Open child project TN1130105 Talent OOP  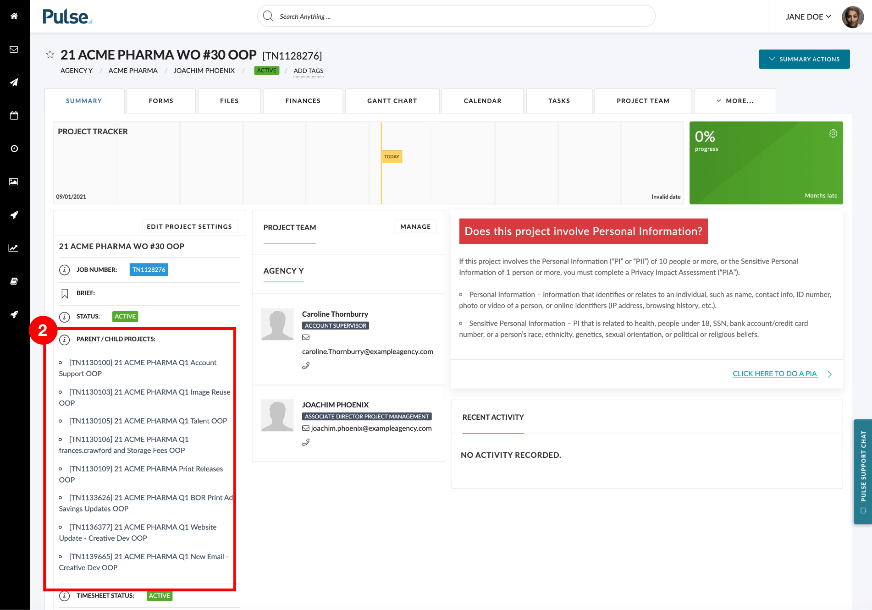pyautogui.click(x=148, y=421)
